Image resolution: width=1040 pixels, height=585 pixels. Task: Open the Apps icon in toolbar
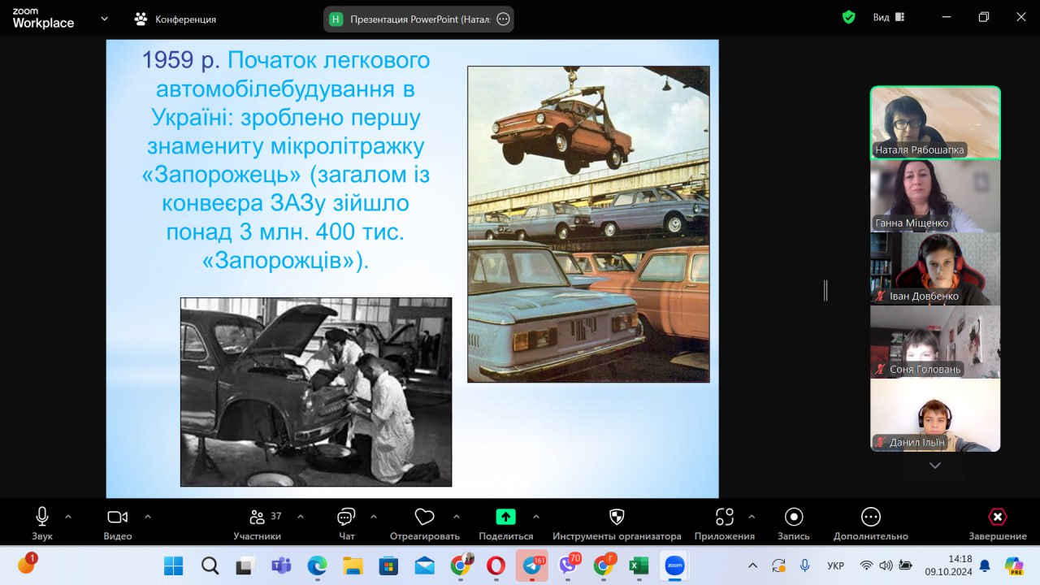tap(724, 518)
